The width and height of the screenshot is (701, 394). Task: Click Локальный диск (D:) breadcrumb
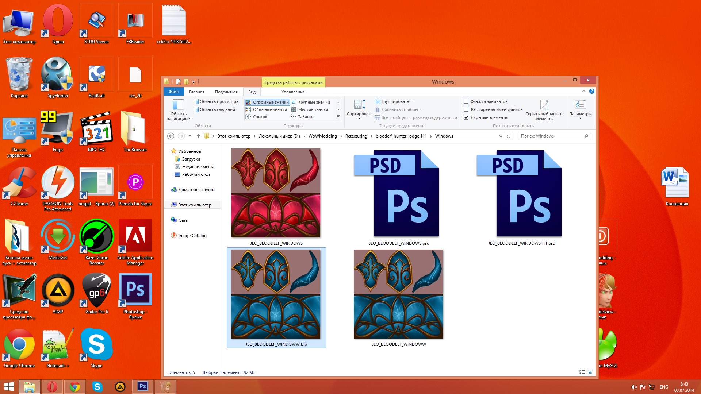279,136
